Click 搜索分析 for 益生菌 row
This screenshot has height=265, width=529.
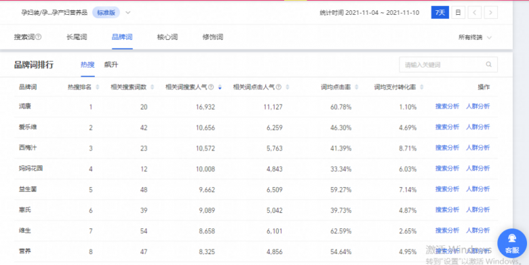tap(447, 189)
